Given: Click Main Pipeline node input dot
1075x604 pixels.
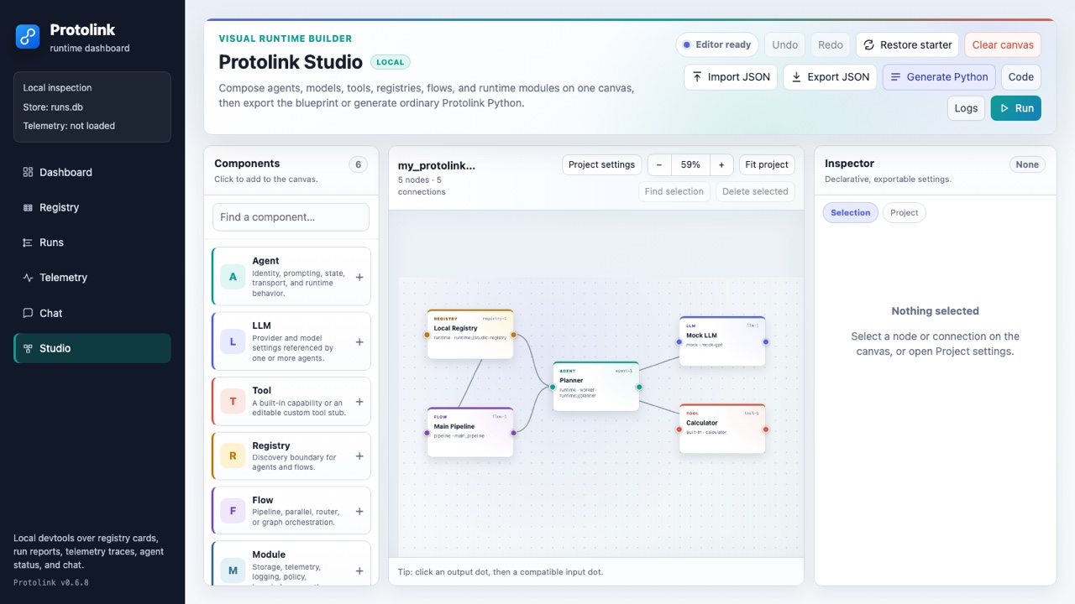Looking at the screenshot, I should click(427, 433).
